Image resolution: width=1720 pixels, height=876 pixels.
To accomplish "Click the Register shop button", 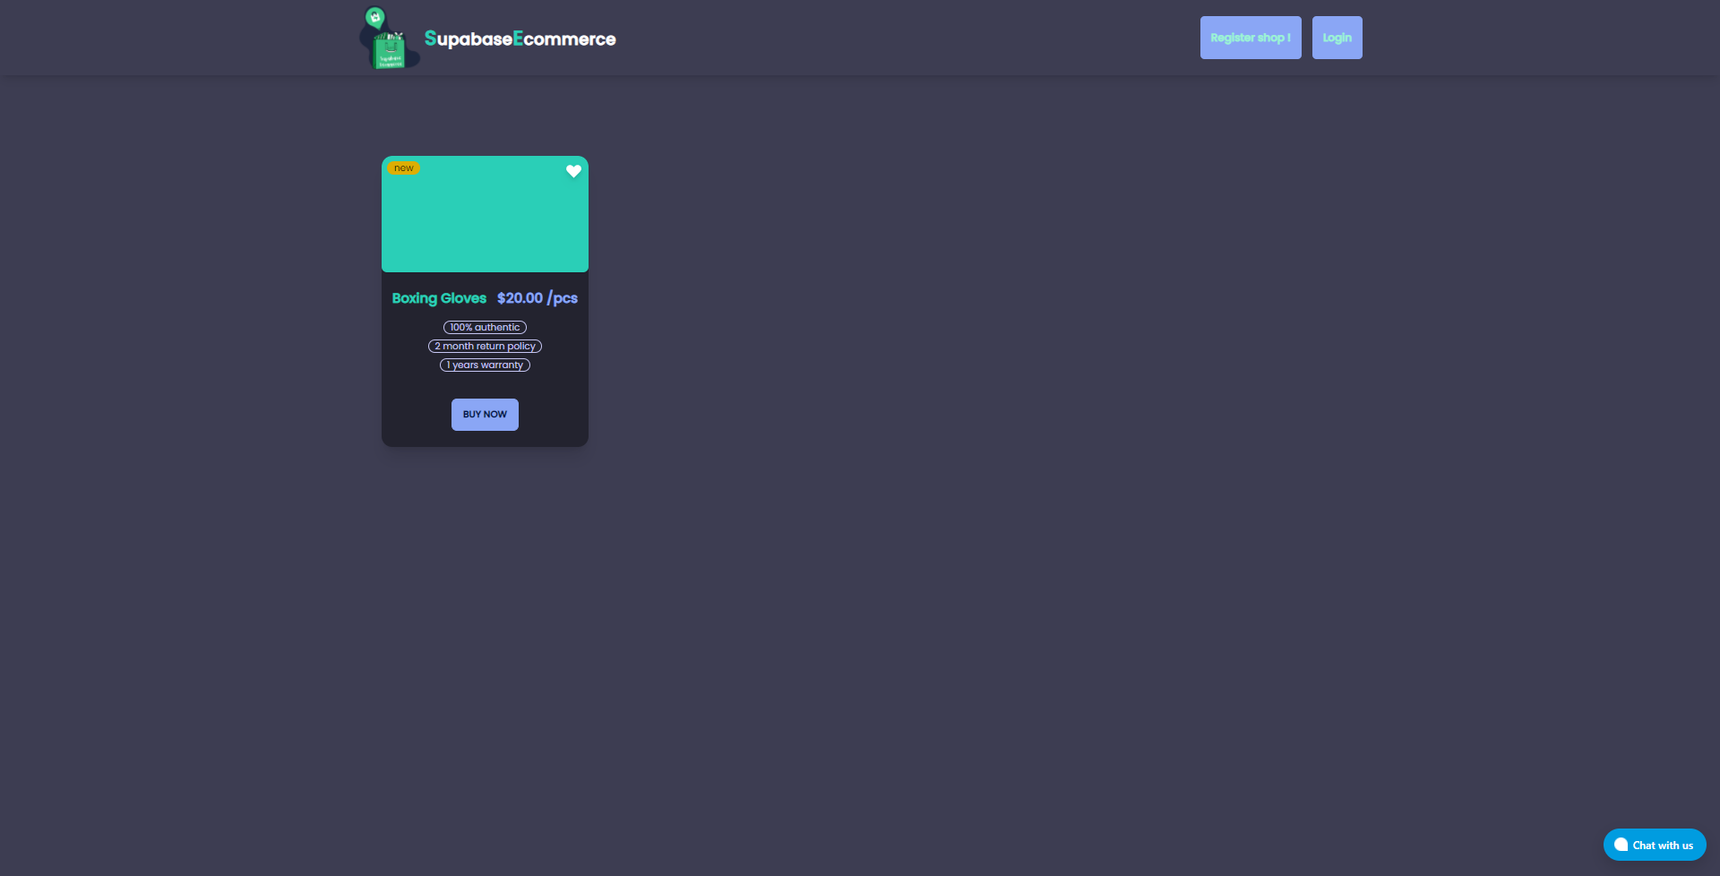I will pyautogui.click(x=1251, y=38).
